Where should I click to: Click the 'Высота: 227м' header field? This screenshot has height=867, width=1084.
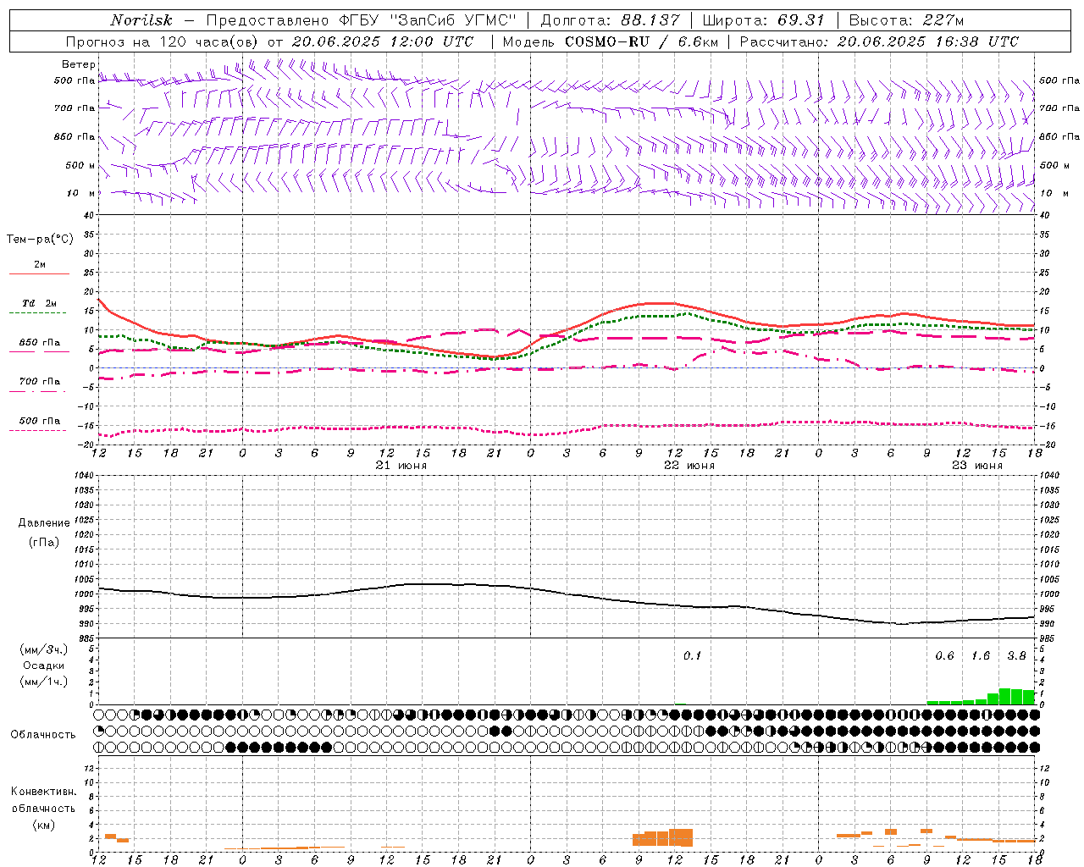point(907,20)
